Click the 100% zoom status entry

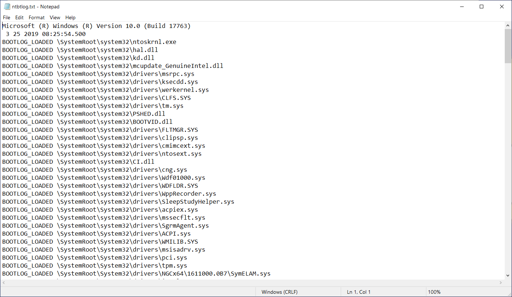point(434,292)
